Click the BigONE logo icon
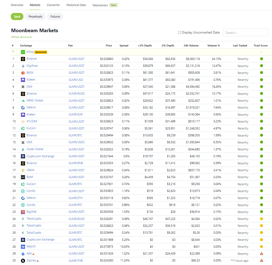272x265 pixels. click(x=23, y=212)
